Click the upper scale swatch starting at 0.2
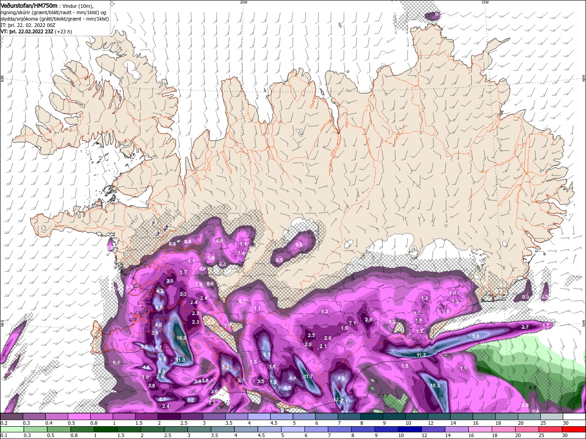The height and width of the screenshot is (439, 586). point(11,417)
